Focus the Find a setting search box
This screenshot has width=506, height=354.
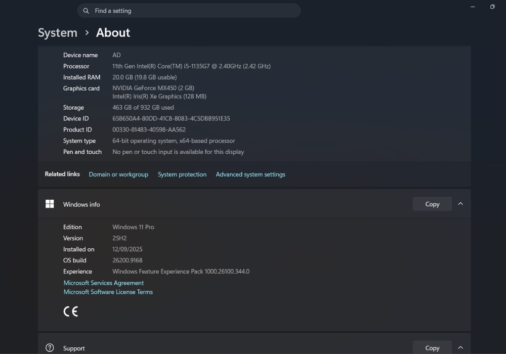point(189,11)
